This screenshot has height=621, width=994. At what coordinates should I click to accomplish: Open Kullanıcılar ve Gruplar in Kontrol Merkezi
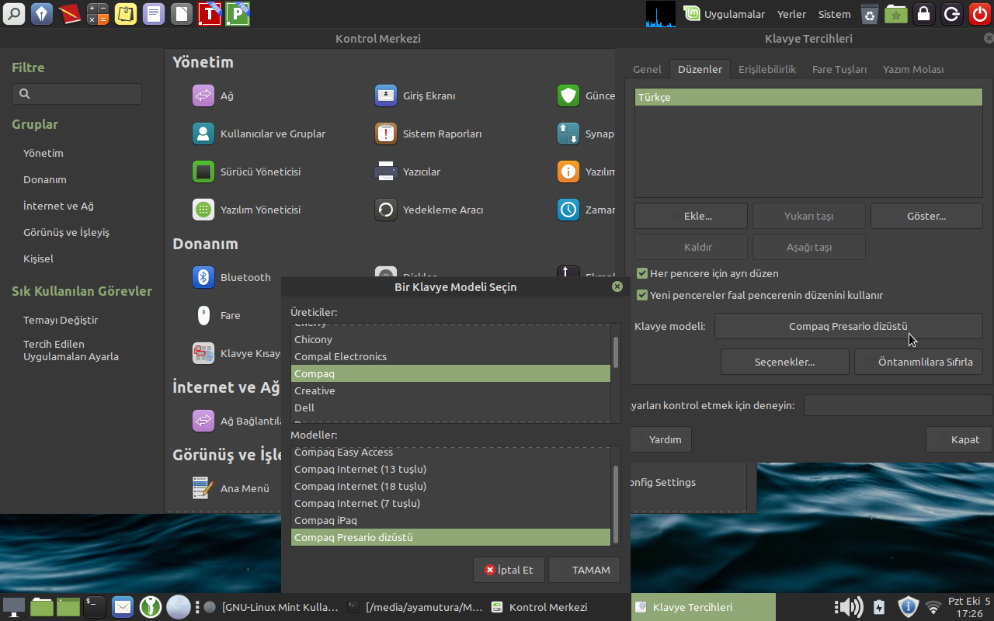pyautogui.click(x=259, y=134)
